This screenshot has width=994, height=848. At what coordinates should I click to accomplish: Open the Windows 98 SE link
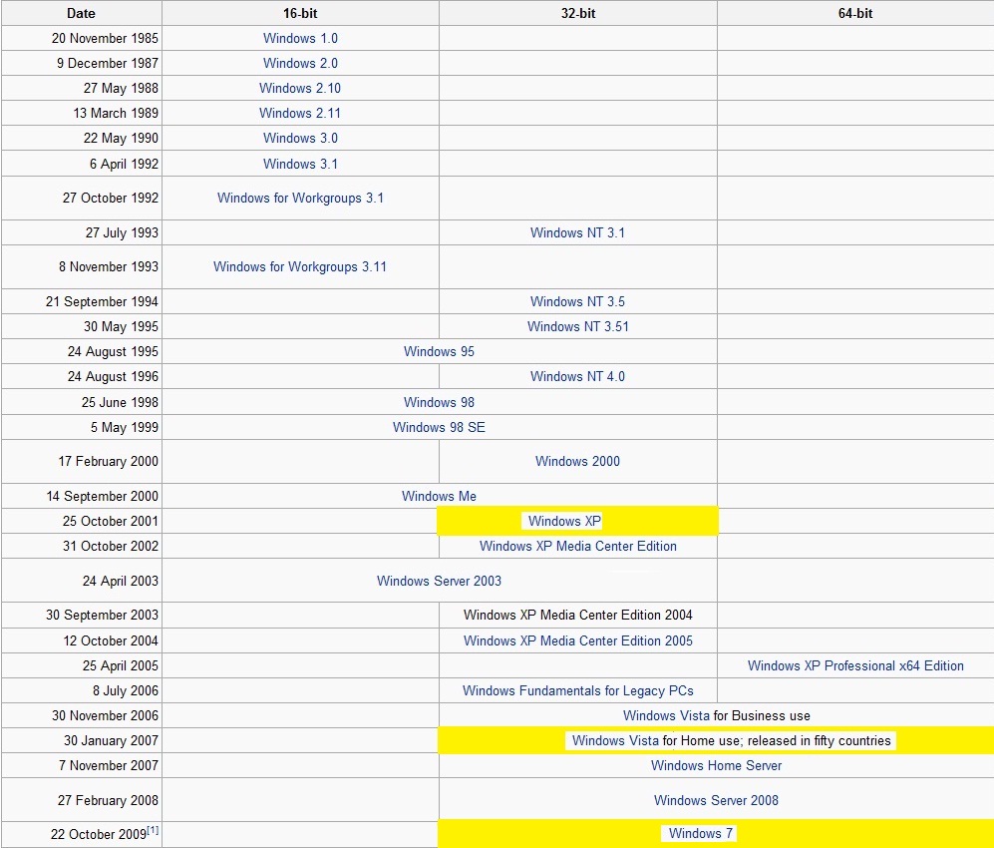point(439,427)
